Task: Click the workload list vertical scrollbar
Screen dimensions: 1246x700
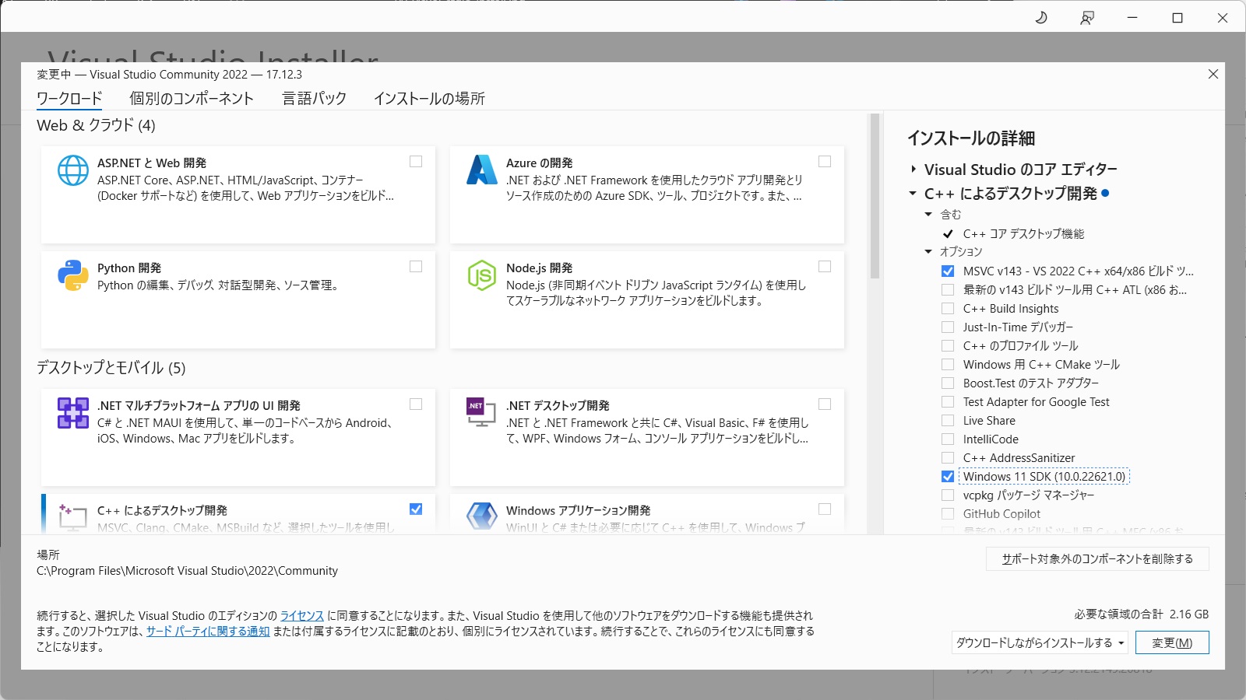Action: pyautogui.click(x=875, y=196)
